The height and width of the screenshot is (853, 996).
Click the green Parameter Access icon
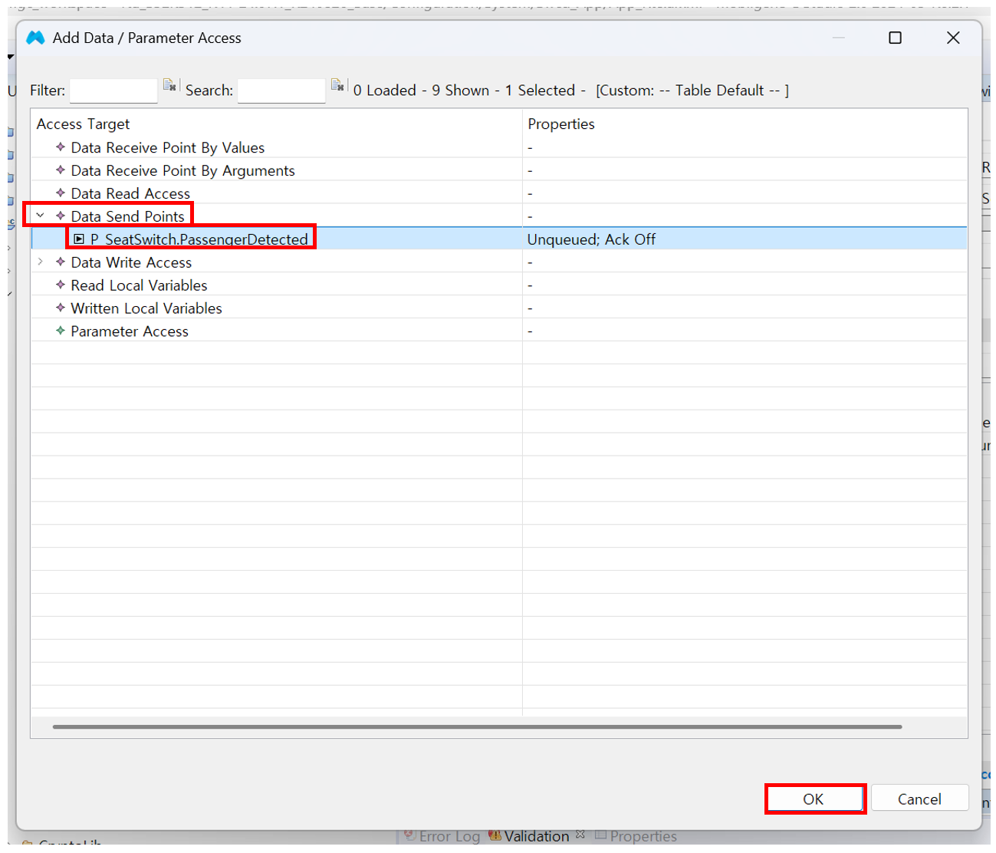61,331
